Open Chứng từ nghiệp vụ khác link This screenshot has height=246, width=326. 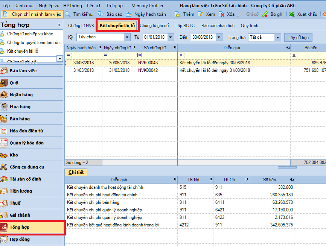pos(30,34)
